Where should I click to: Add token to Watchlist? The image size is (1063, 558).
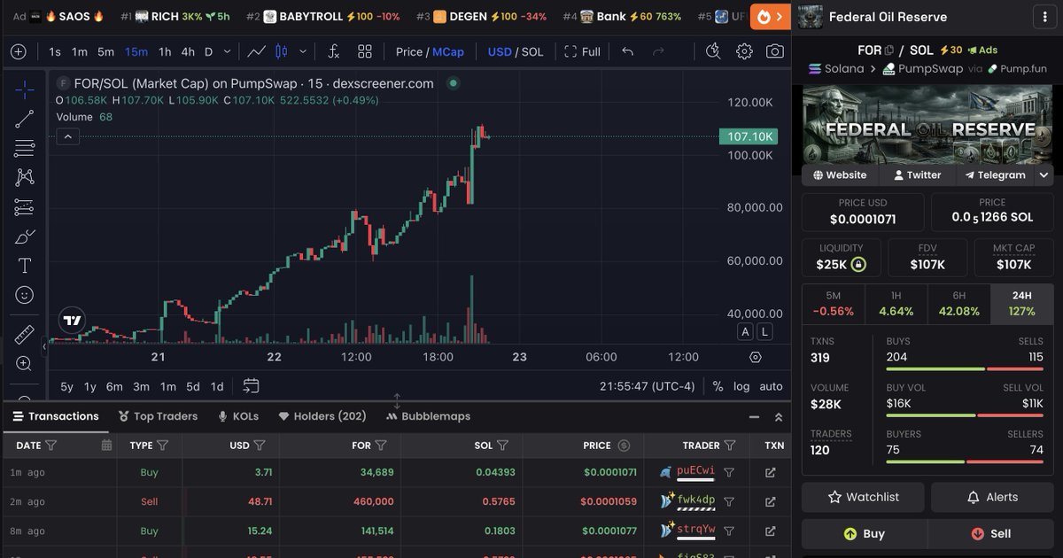[x=863, y=497]
